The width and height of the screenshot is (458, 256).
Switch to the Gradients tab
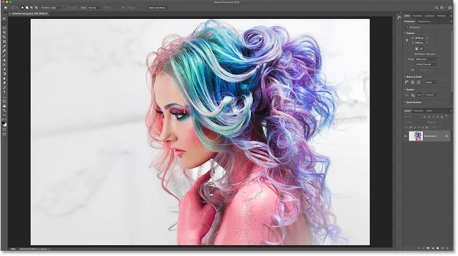point(430,16)
